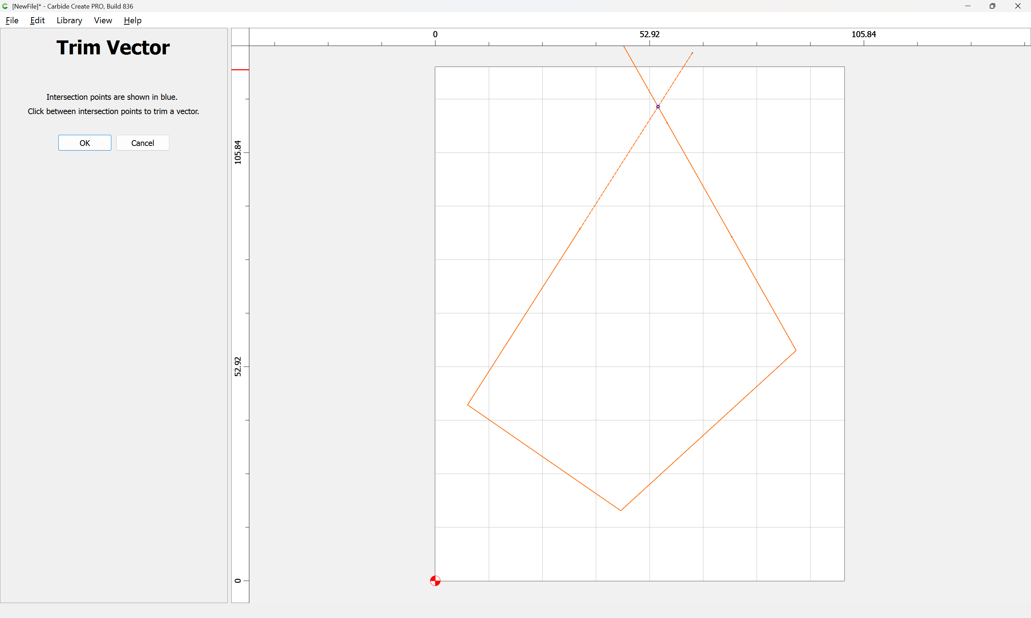The image size is (1031, 618).
Task: Click the red and white origin marker
Action: pyautogui.click(x=435, y=580)
